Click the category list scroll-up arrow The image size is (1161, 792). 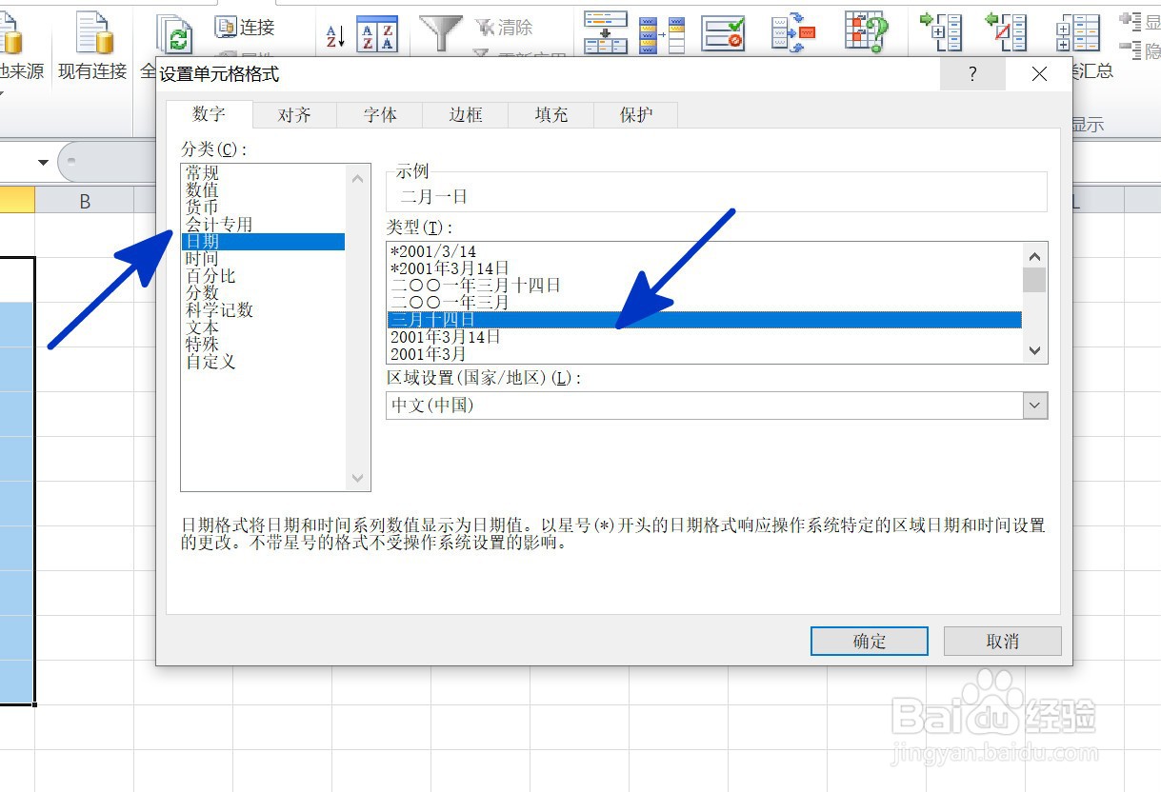coord(357,178)
